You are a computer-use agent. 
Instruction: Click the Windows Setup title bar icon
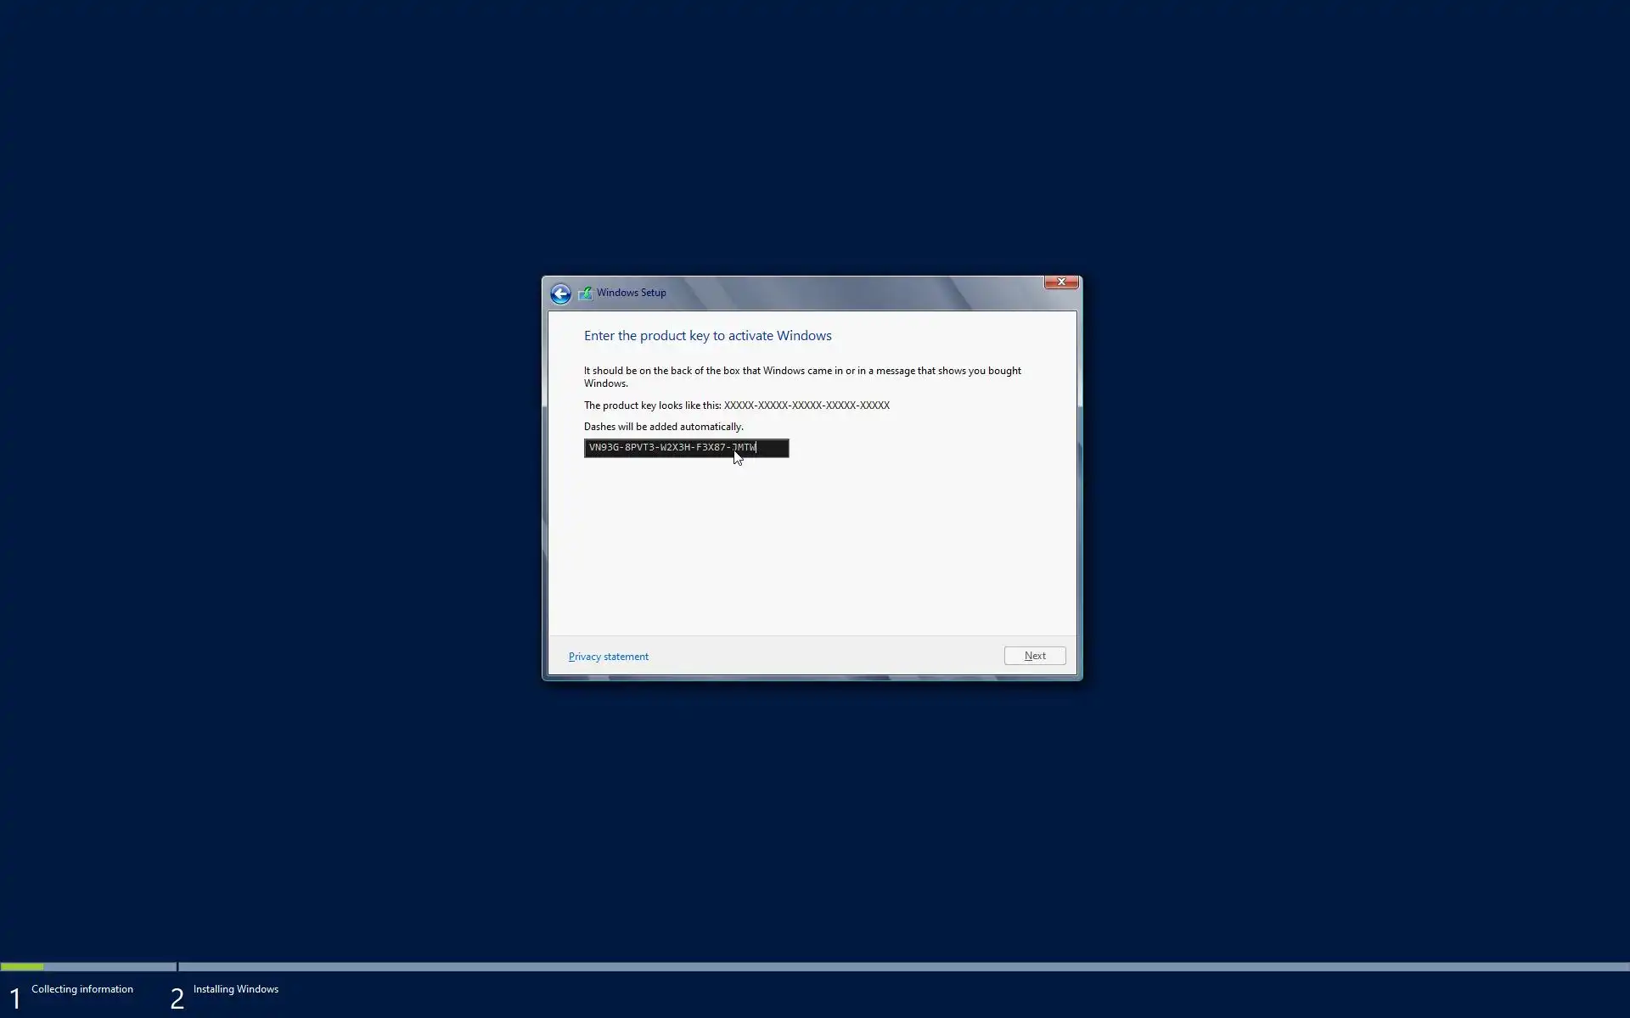tap(586, 293)
